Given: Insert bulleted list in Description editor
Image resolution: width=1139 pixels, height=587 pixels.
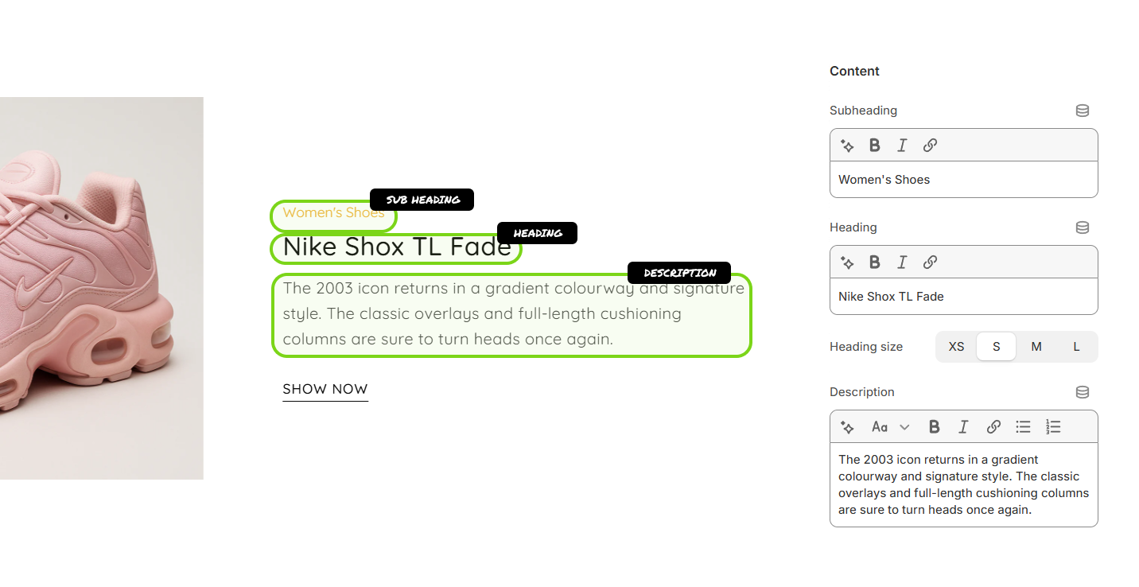Looking at the screenshot, I should coord(1023,427).
